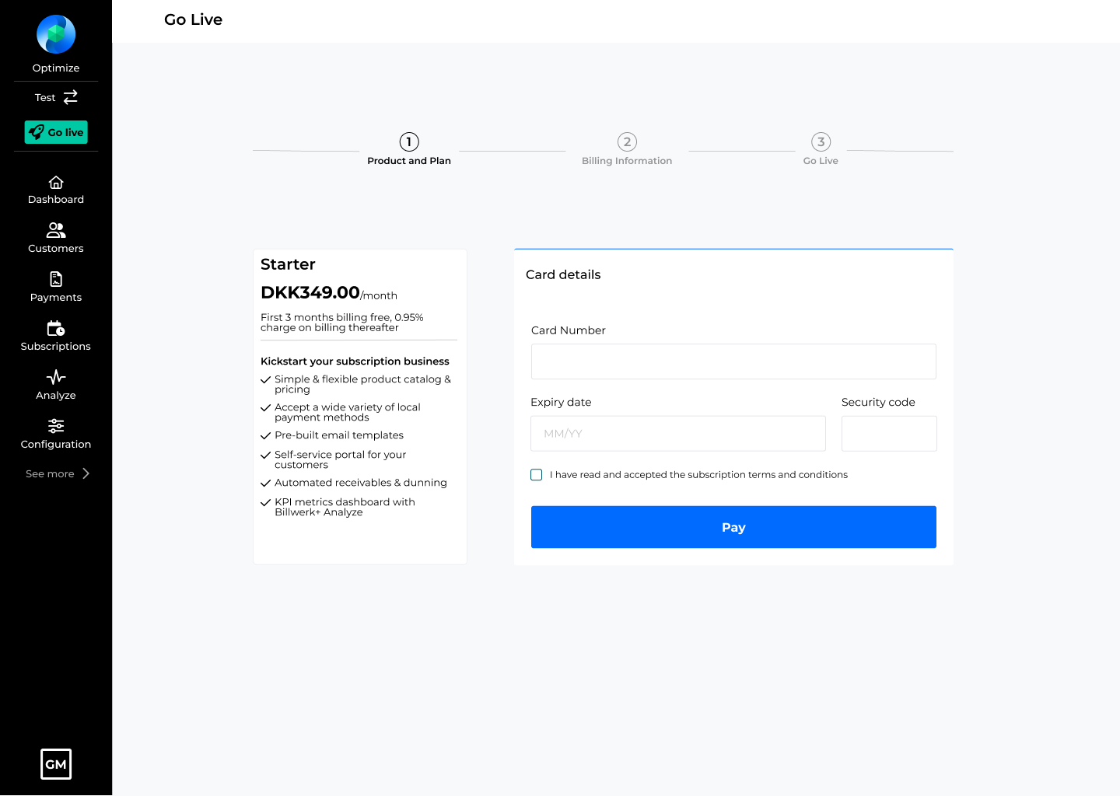Click the Optimize label under logo
This screenshot has height=796, width=1120.
(56, 68)
